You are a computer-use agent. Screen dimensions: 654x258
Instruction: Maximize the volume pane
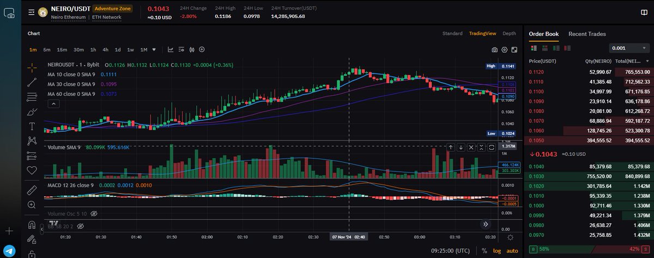(x=492, y=148)
